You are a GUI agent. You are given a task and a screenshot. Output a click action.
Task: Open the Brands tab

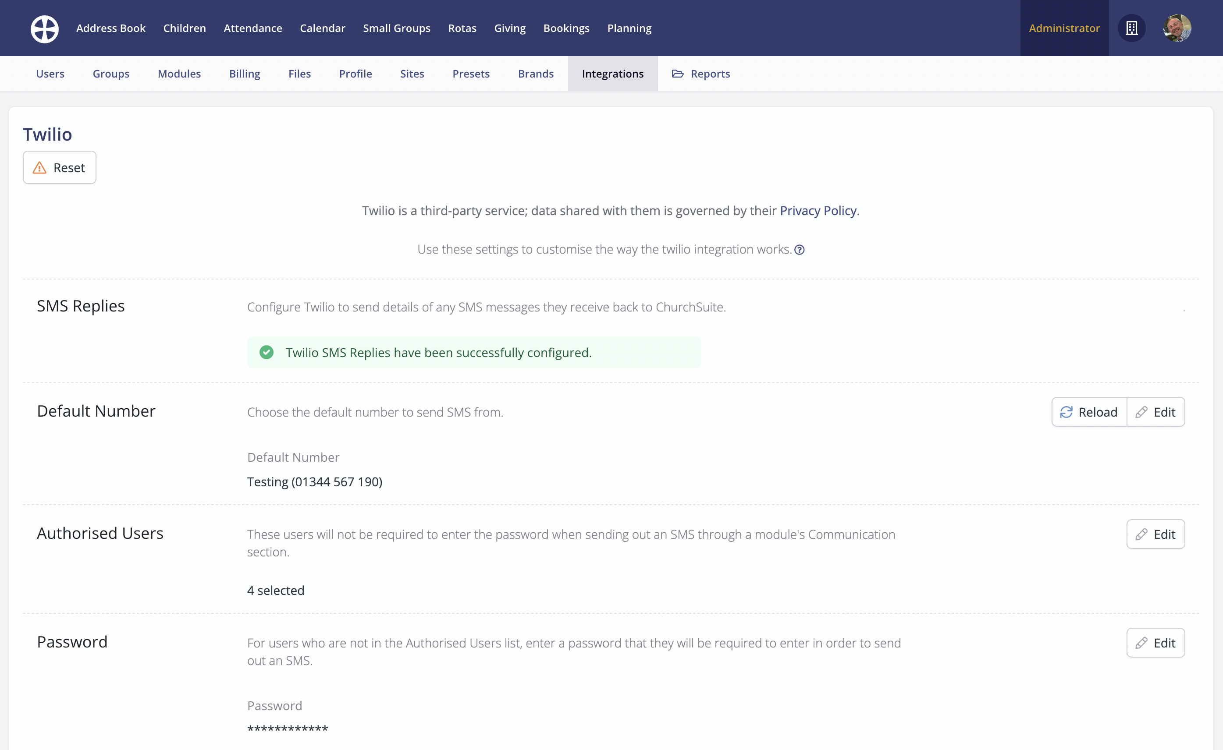tap(536, 74)
